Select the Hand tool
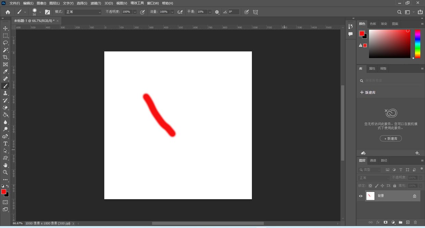Screen dimensions: 425x228 coord(5,165)
